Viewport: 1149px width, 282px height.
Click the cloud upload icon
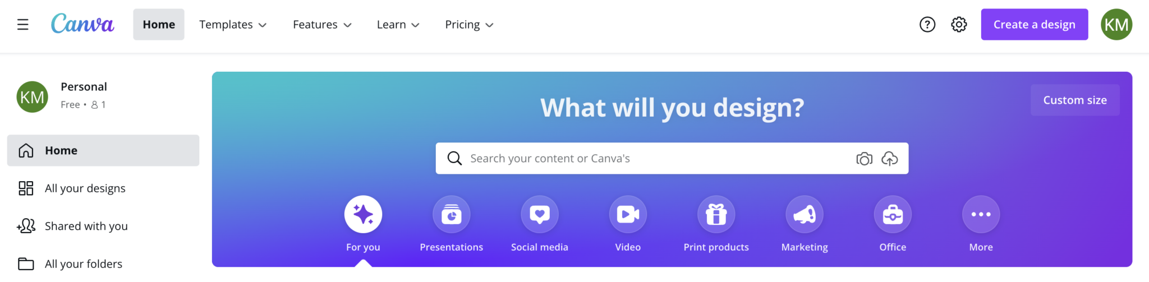(890, 159)
